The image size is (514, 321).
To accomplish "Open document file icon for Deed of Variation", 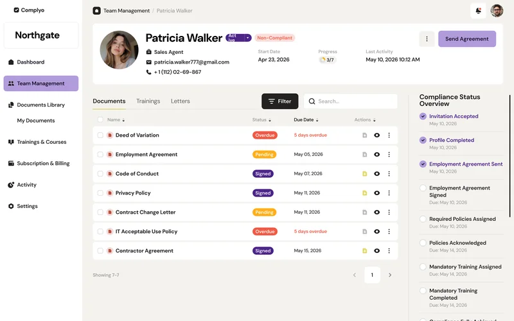I will point(364,135).
